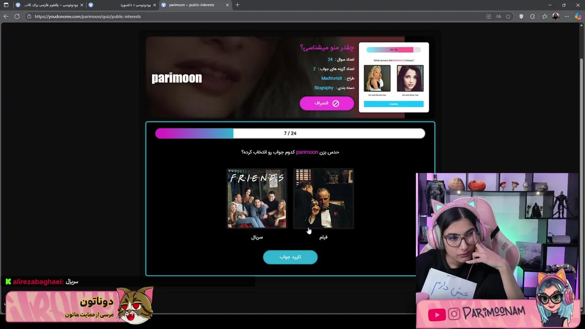Choose the سریال answer label

coord(257,237)
